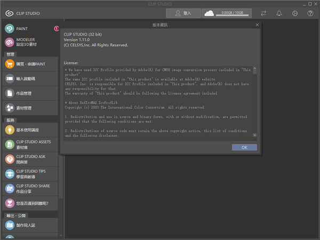Viewport: 320px width, 240px height.
Task: Open settings gear icon
Action: (x=295, y=13)
